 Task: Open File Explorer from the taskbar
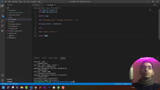point(22,87)
